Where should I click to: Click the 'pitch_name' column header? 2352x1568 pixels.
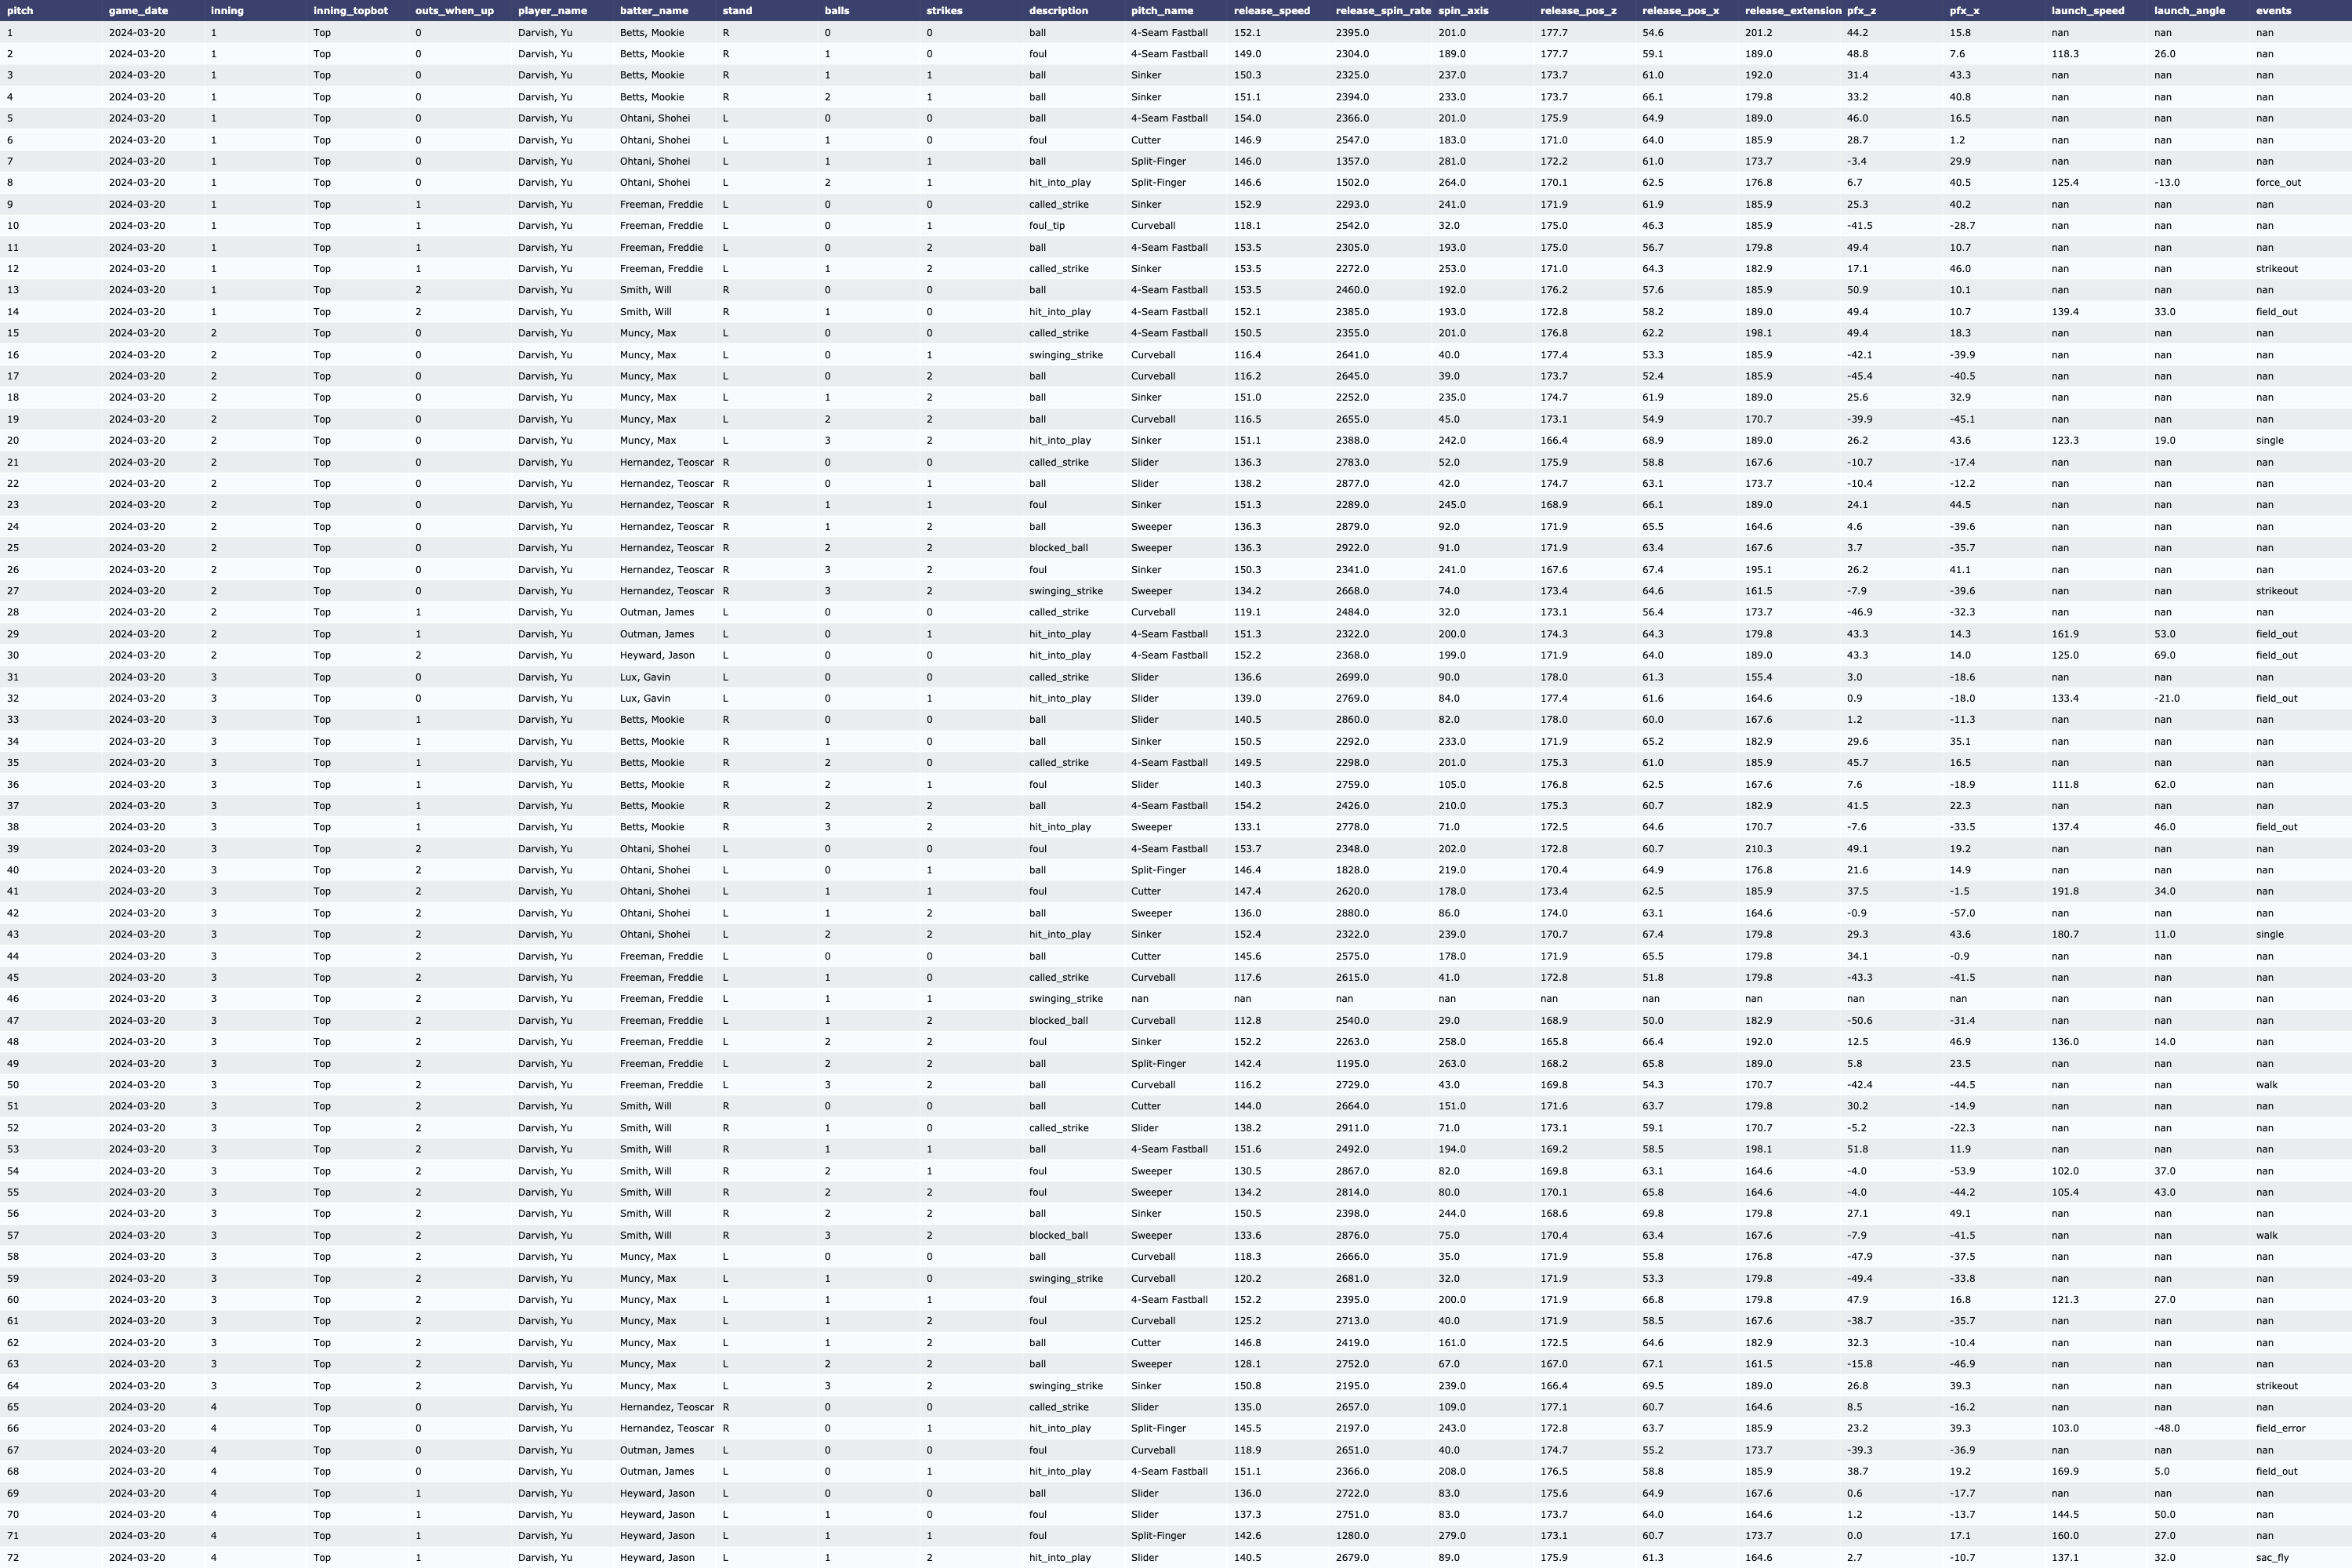click(x=1161, y=11)
